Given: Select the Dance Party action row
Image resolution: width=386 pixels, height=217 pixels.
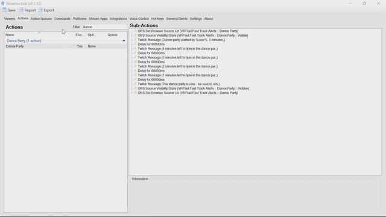Looking at the screenshot, I should click(x=66, y=46).
